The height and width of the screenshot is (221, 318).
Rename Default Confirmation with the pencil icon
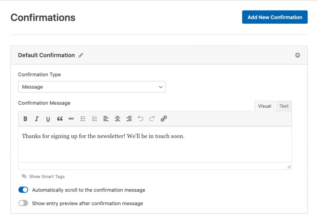(81, 55)
